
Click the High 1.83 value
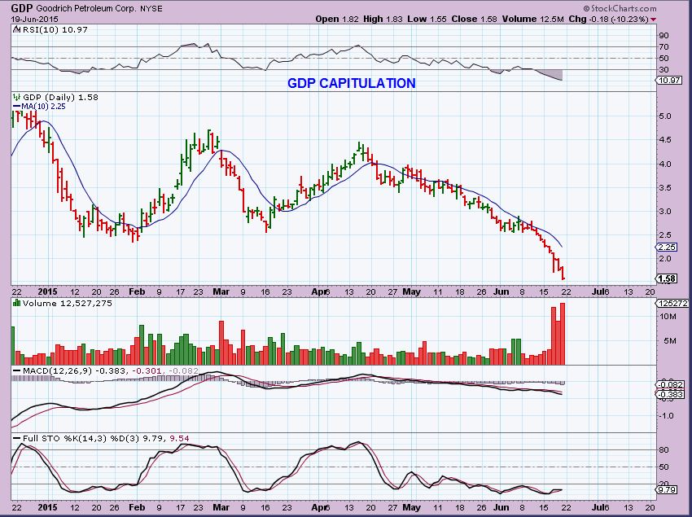pos(383,19)
